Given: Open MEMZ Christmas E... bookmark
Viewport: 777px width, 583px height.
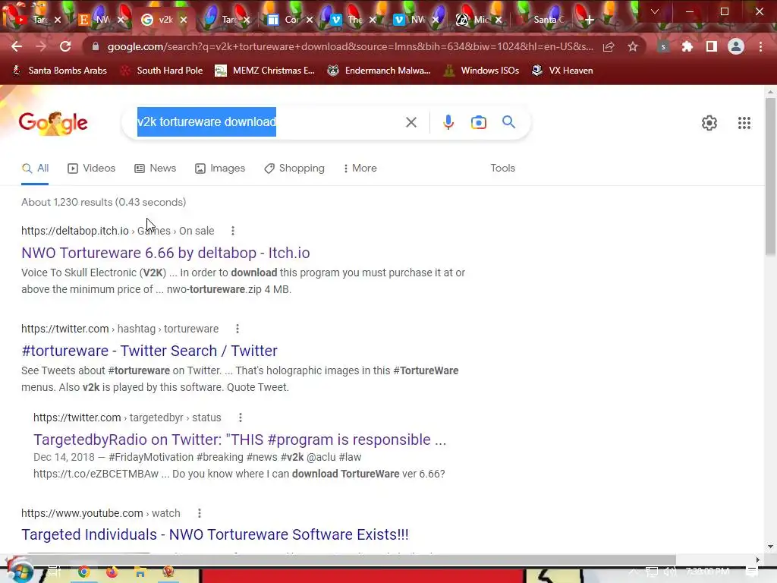Looking at the screenshot, I should point(265,71).
